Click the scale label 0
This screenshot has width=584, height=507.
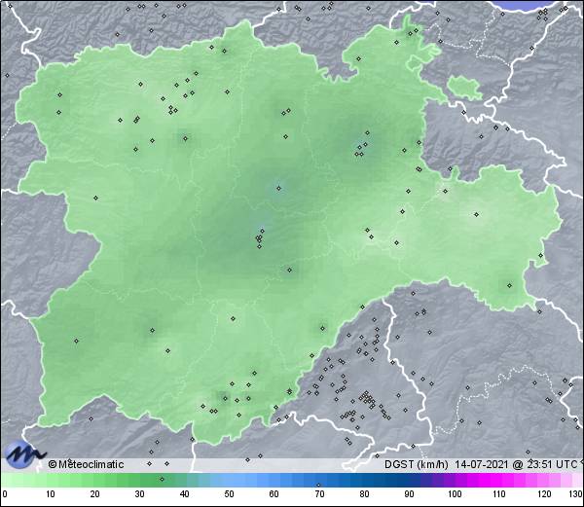(5, 494)
